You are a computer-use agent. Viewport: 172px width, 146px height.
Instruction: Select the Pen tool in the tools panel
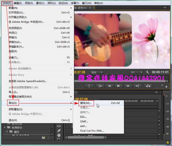click(59, 131)
